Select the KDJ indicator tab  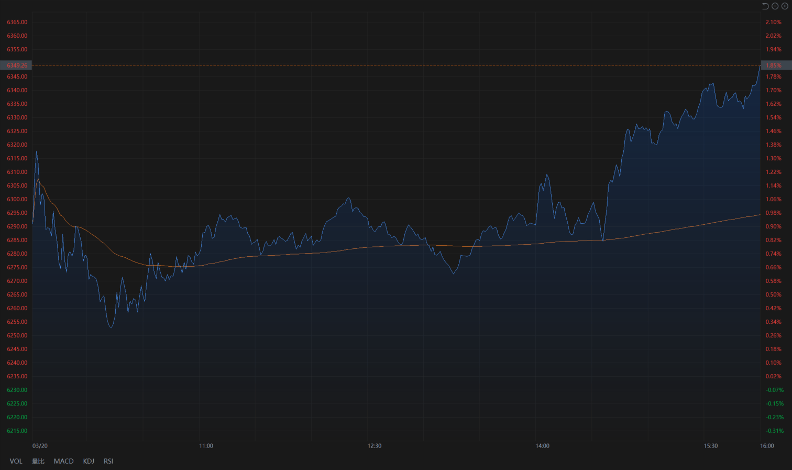coord(89,461)
